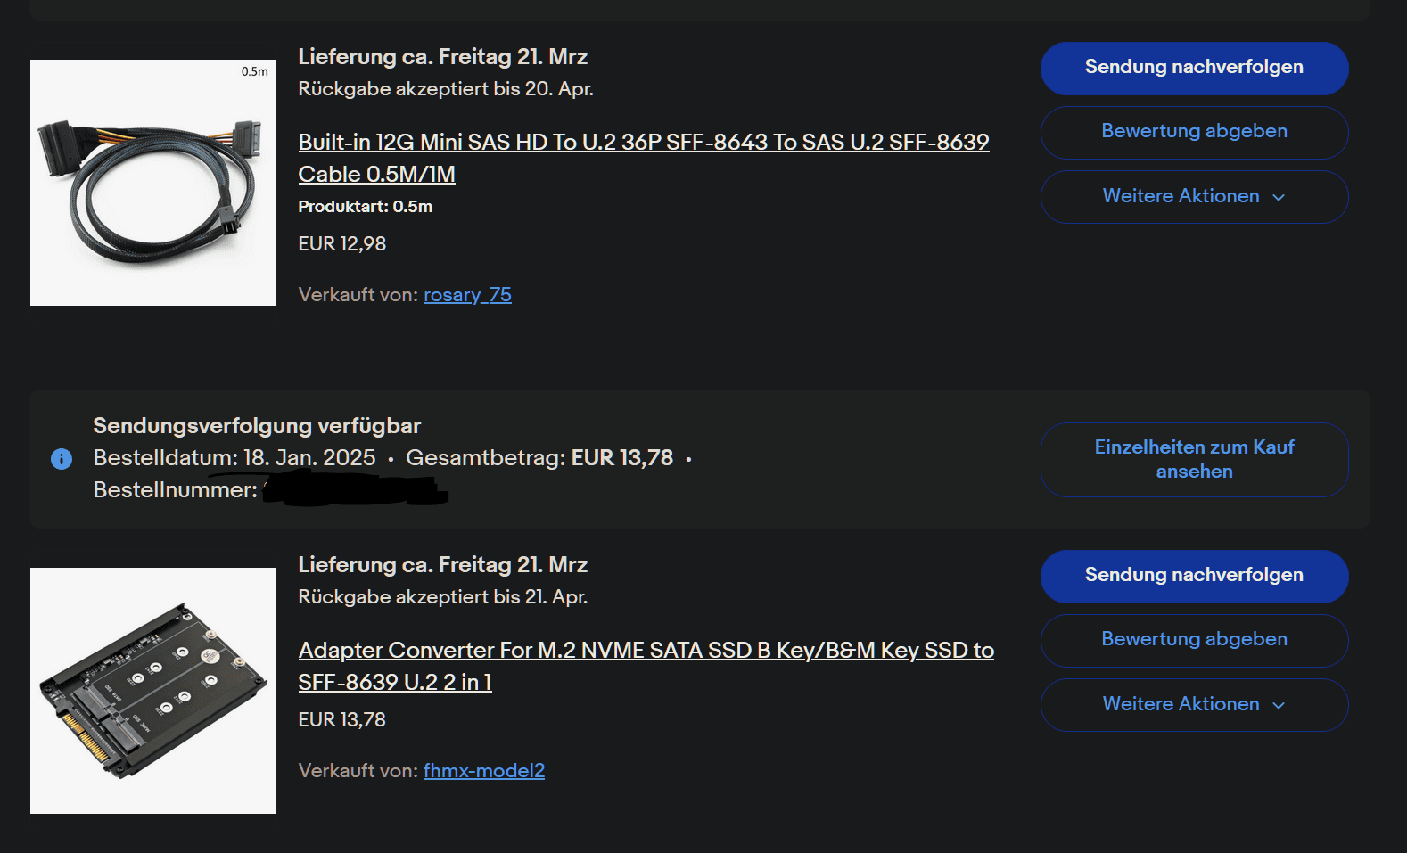Track shipment for the M.2 adapter
Image resolution: width=1407 pixels, height=853 pixels.
(1193, 576)
